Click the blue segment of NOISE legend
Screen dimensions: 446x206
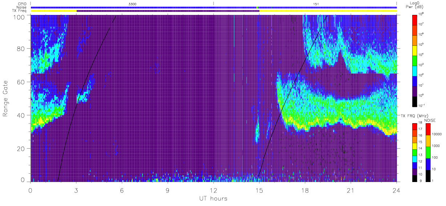(x=428, y=164)
